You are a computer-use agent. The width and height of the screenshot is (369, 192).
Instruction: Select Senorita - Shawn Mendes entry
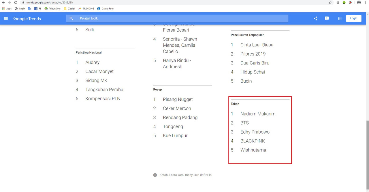tap(180, 45)
